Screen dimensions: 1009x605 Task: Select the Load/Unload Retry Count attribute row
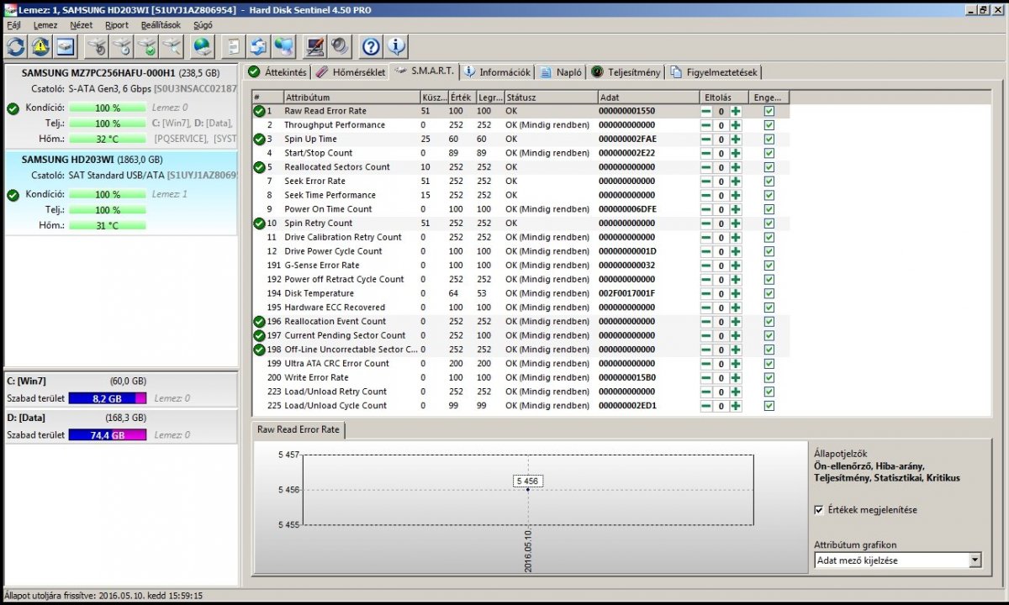[x=520, y=392]
